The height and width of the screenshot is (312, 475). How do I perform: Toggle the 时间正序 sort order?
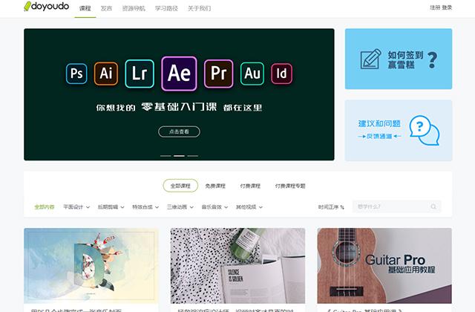tap(331, 207)
